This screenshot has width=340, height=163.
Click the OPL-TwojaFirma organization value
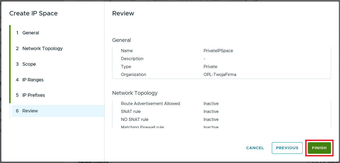tap(220, 75)
